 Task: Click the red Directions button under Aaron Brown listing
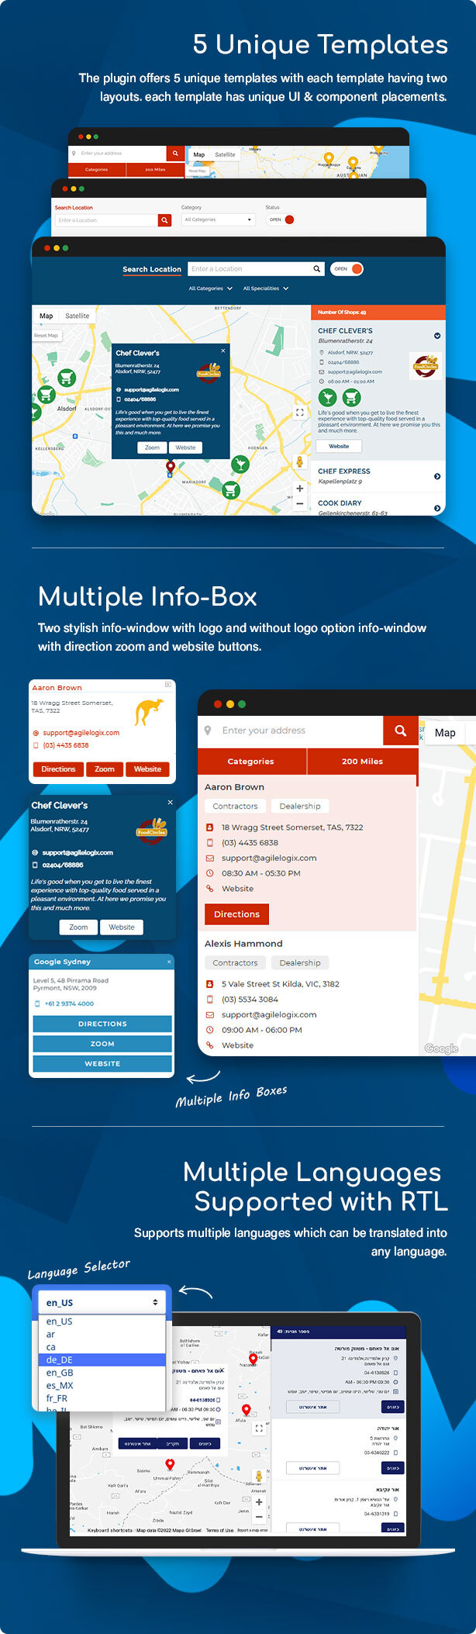coord(236,914)
